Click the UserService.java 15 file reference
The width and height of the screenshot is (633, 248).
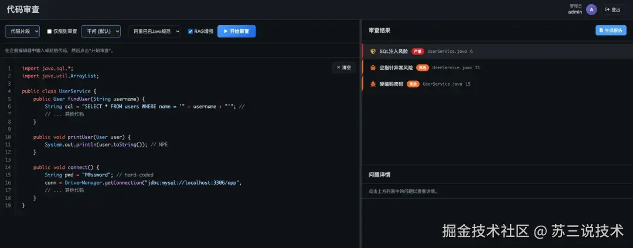tap(447, 84)
